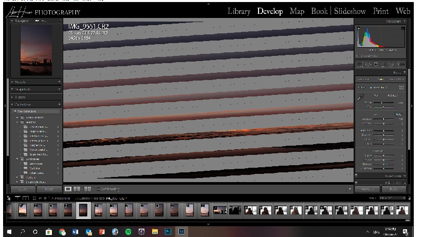
Task: Switch to the Map module
Action: pyautogui.click(x=297, y=11)
